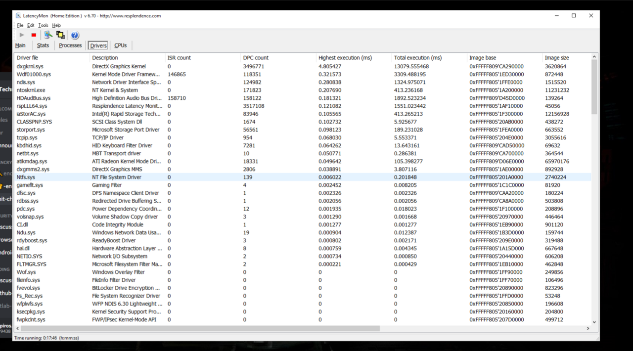The height and width of the screenshot is (351, 633).
Task: Select the dxgmms2.sys driver row
Action: tap(303, 169)
